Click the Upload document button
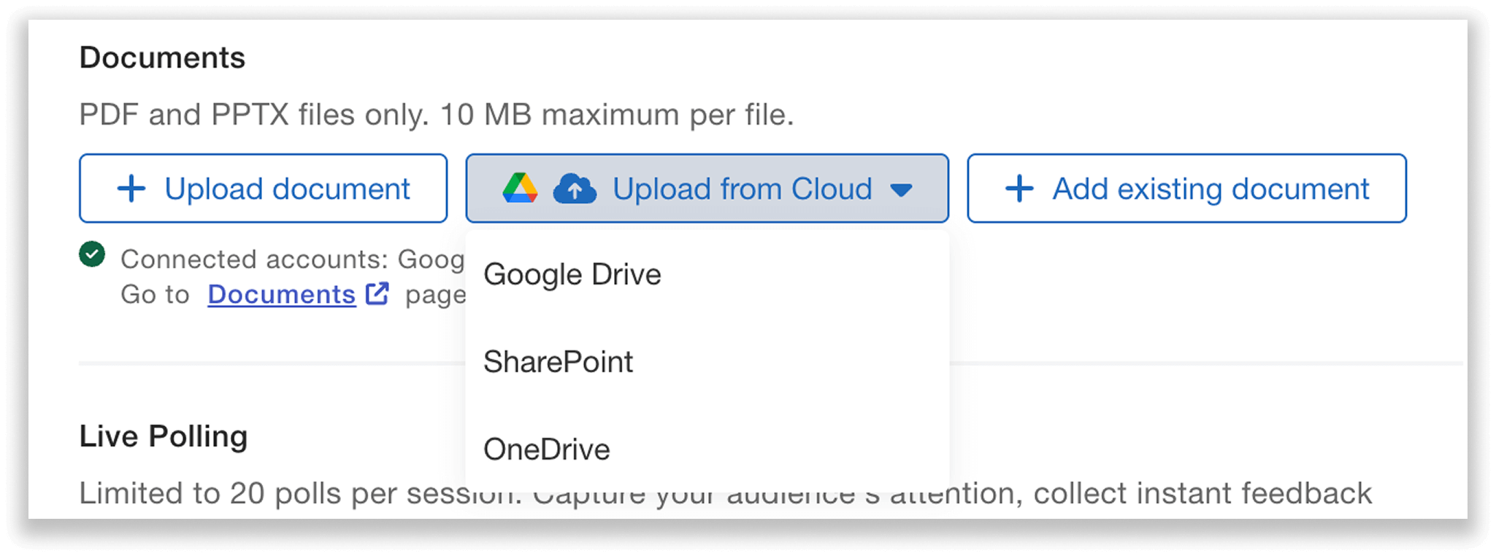The width and height of the screenshot is (1496, 556). (263, 188)
